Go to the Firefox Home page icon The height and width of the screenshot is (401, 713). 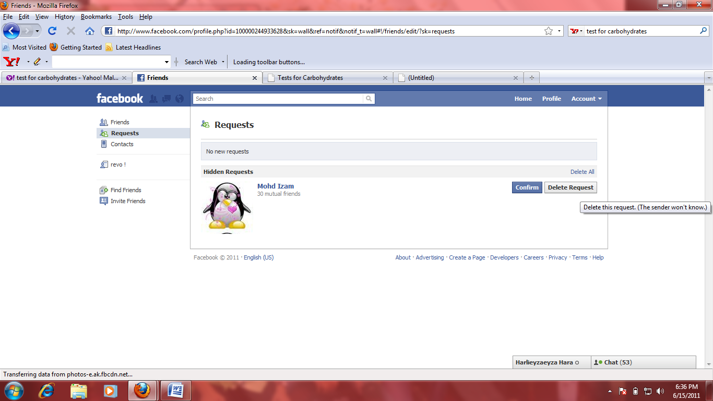[x=90, y=31]
